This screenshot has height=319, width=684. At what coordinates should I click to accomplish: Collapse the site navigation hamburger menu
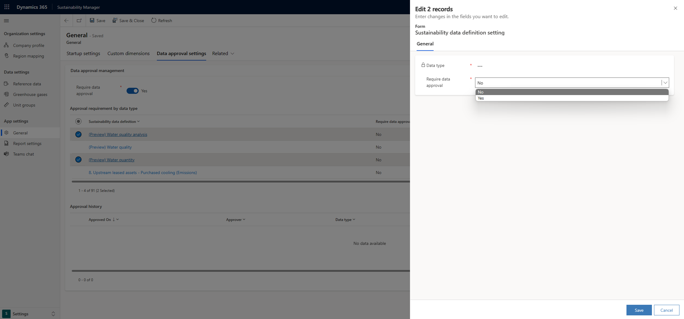(6, 21)
